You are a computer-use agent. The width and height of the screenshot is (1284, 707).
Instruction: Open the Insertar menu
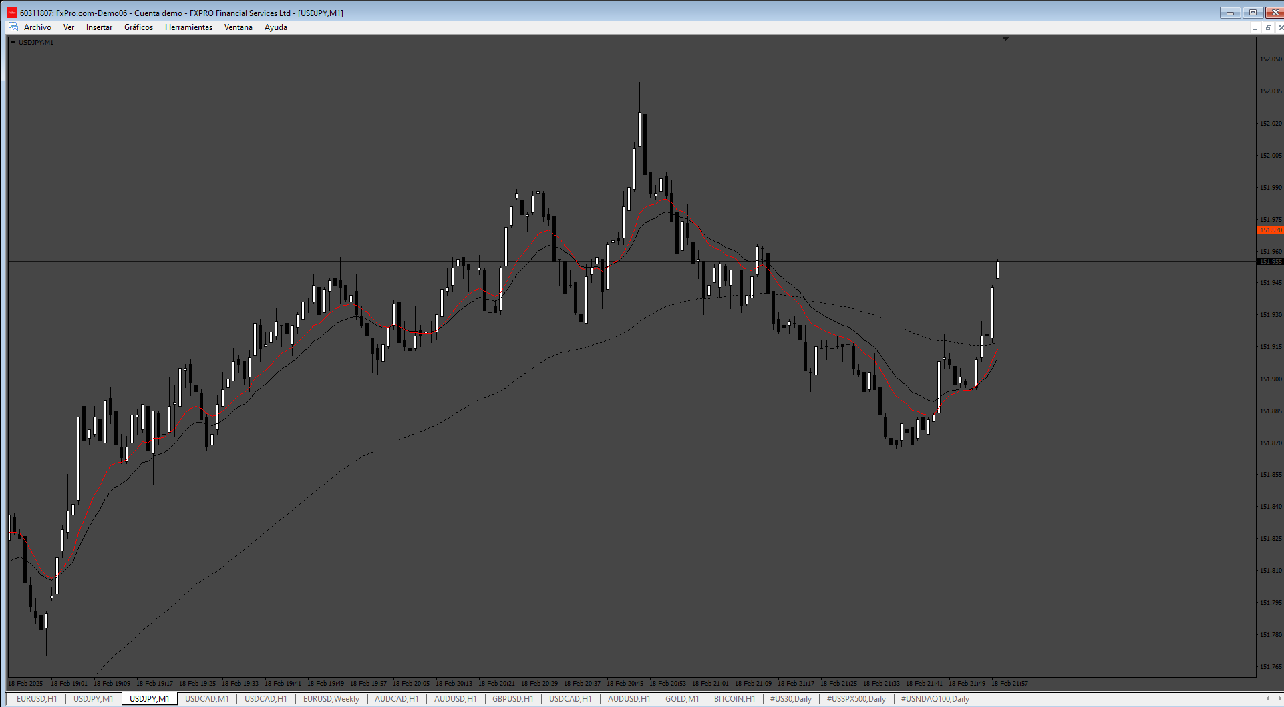[x=99, y=27]
